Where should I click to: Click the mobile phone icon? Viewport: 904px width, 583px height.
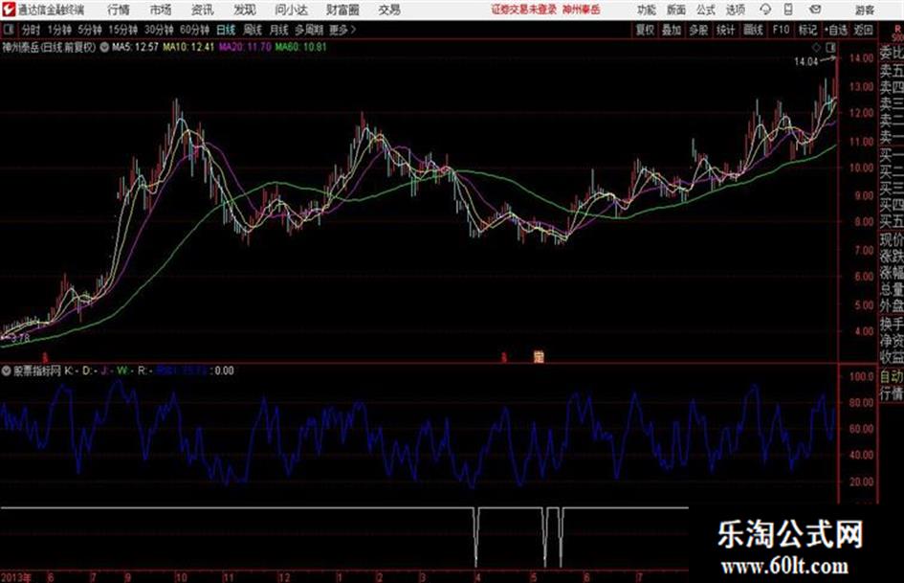coord(788,10)
